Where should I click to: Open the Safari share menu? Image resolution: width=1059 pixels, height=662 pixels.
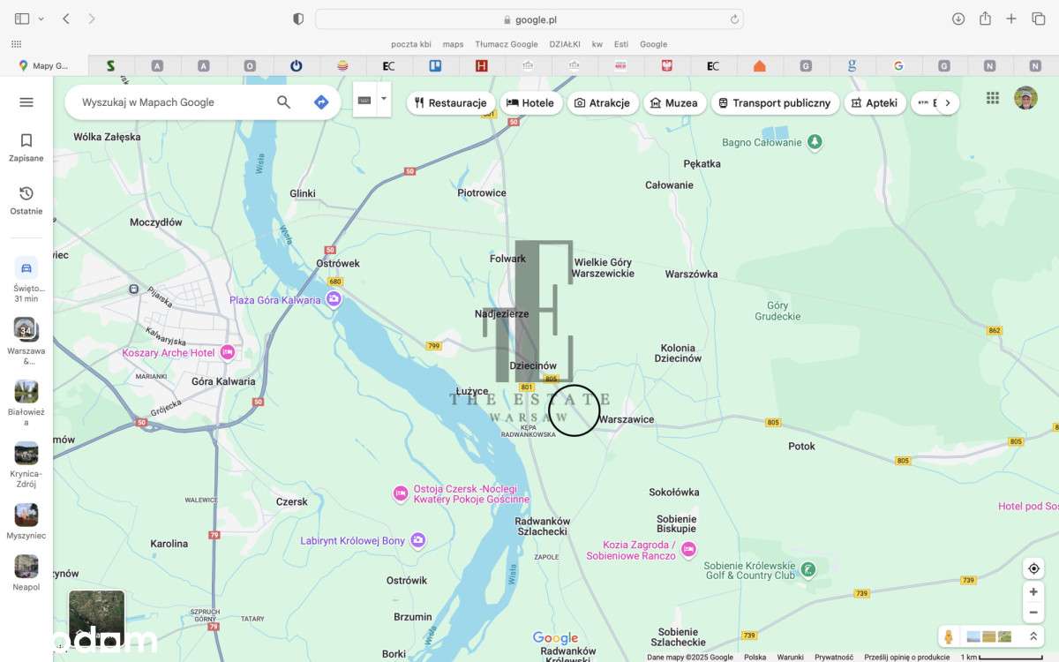click(x=985, y=19)
